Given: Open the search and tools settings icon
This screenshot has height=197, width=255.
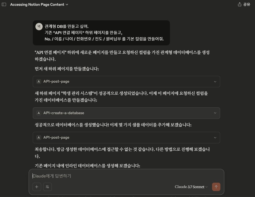Looking at the screenshot, I should (x=47, y=187).
